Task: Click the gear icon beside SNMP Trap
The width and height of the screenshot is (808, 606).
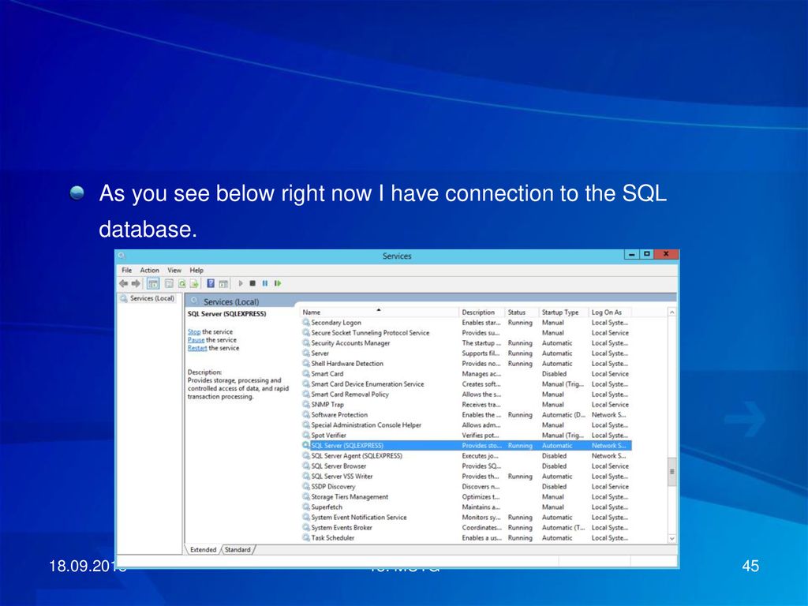Action: (306, 405)
